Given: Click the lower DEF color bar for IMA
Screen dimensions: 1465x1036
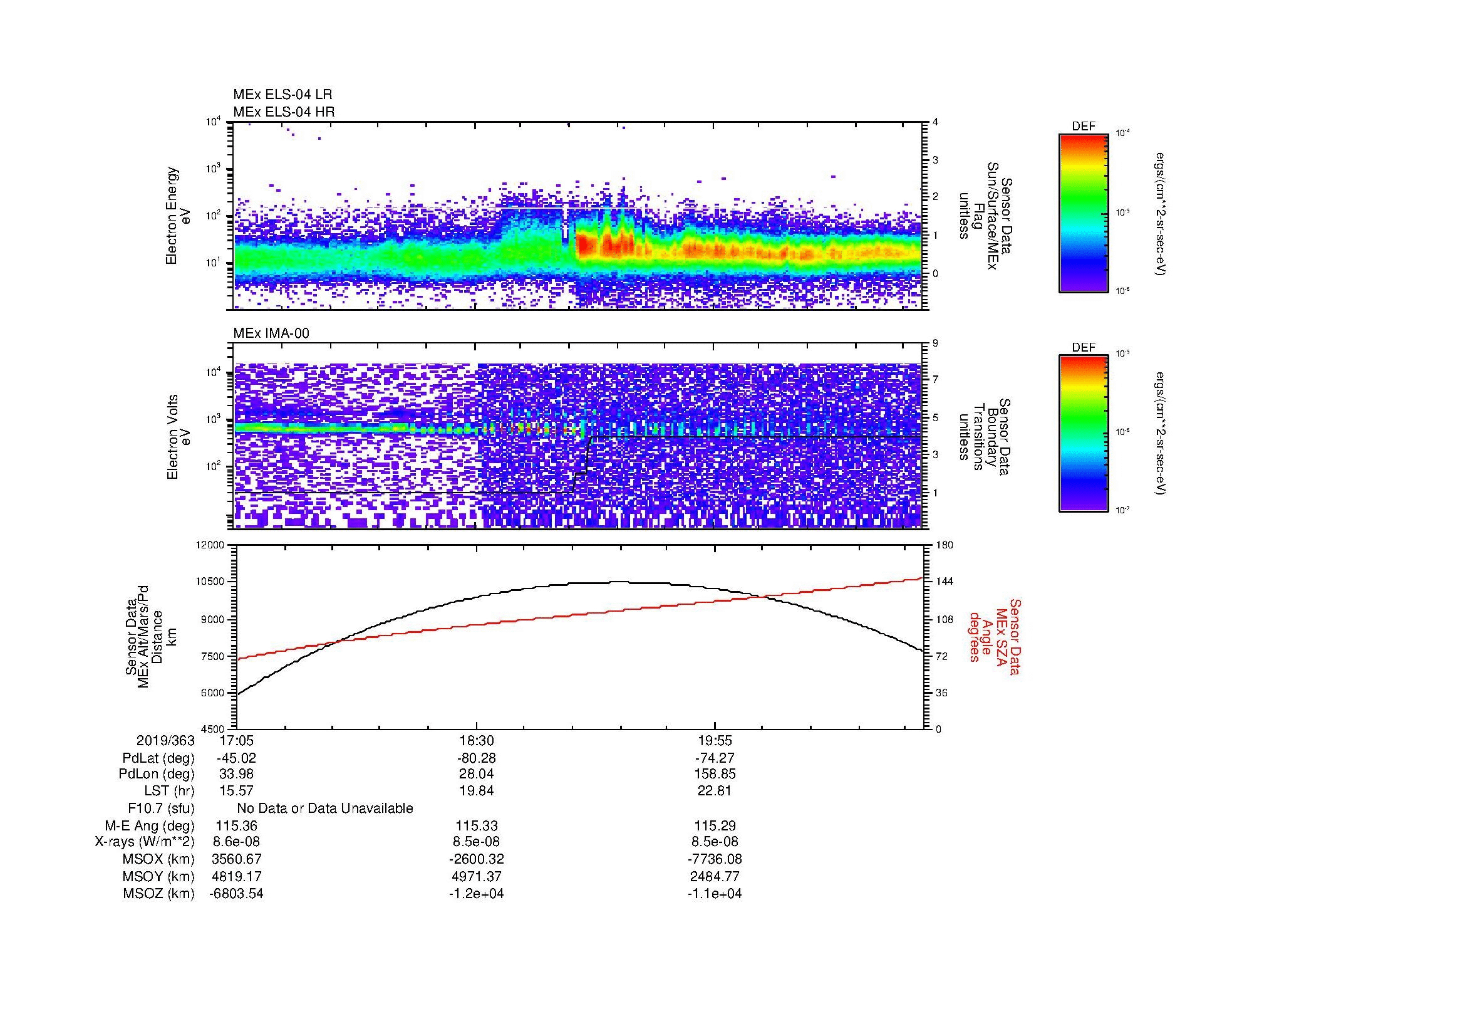Looking at the screenshot, I should tap(1083, 434).
